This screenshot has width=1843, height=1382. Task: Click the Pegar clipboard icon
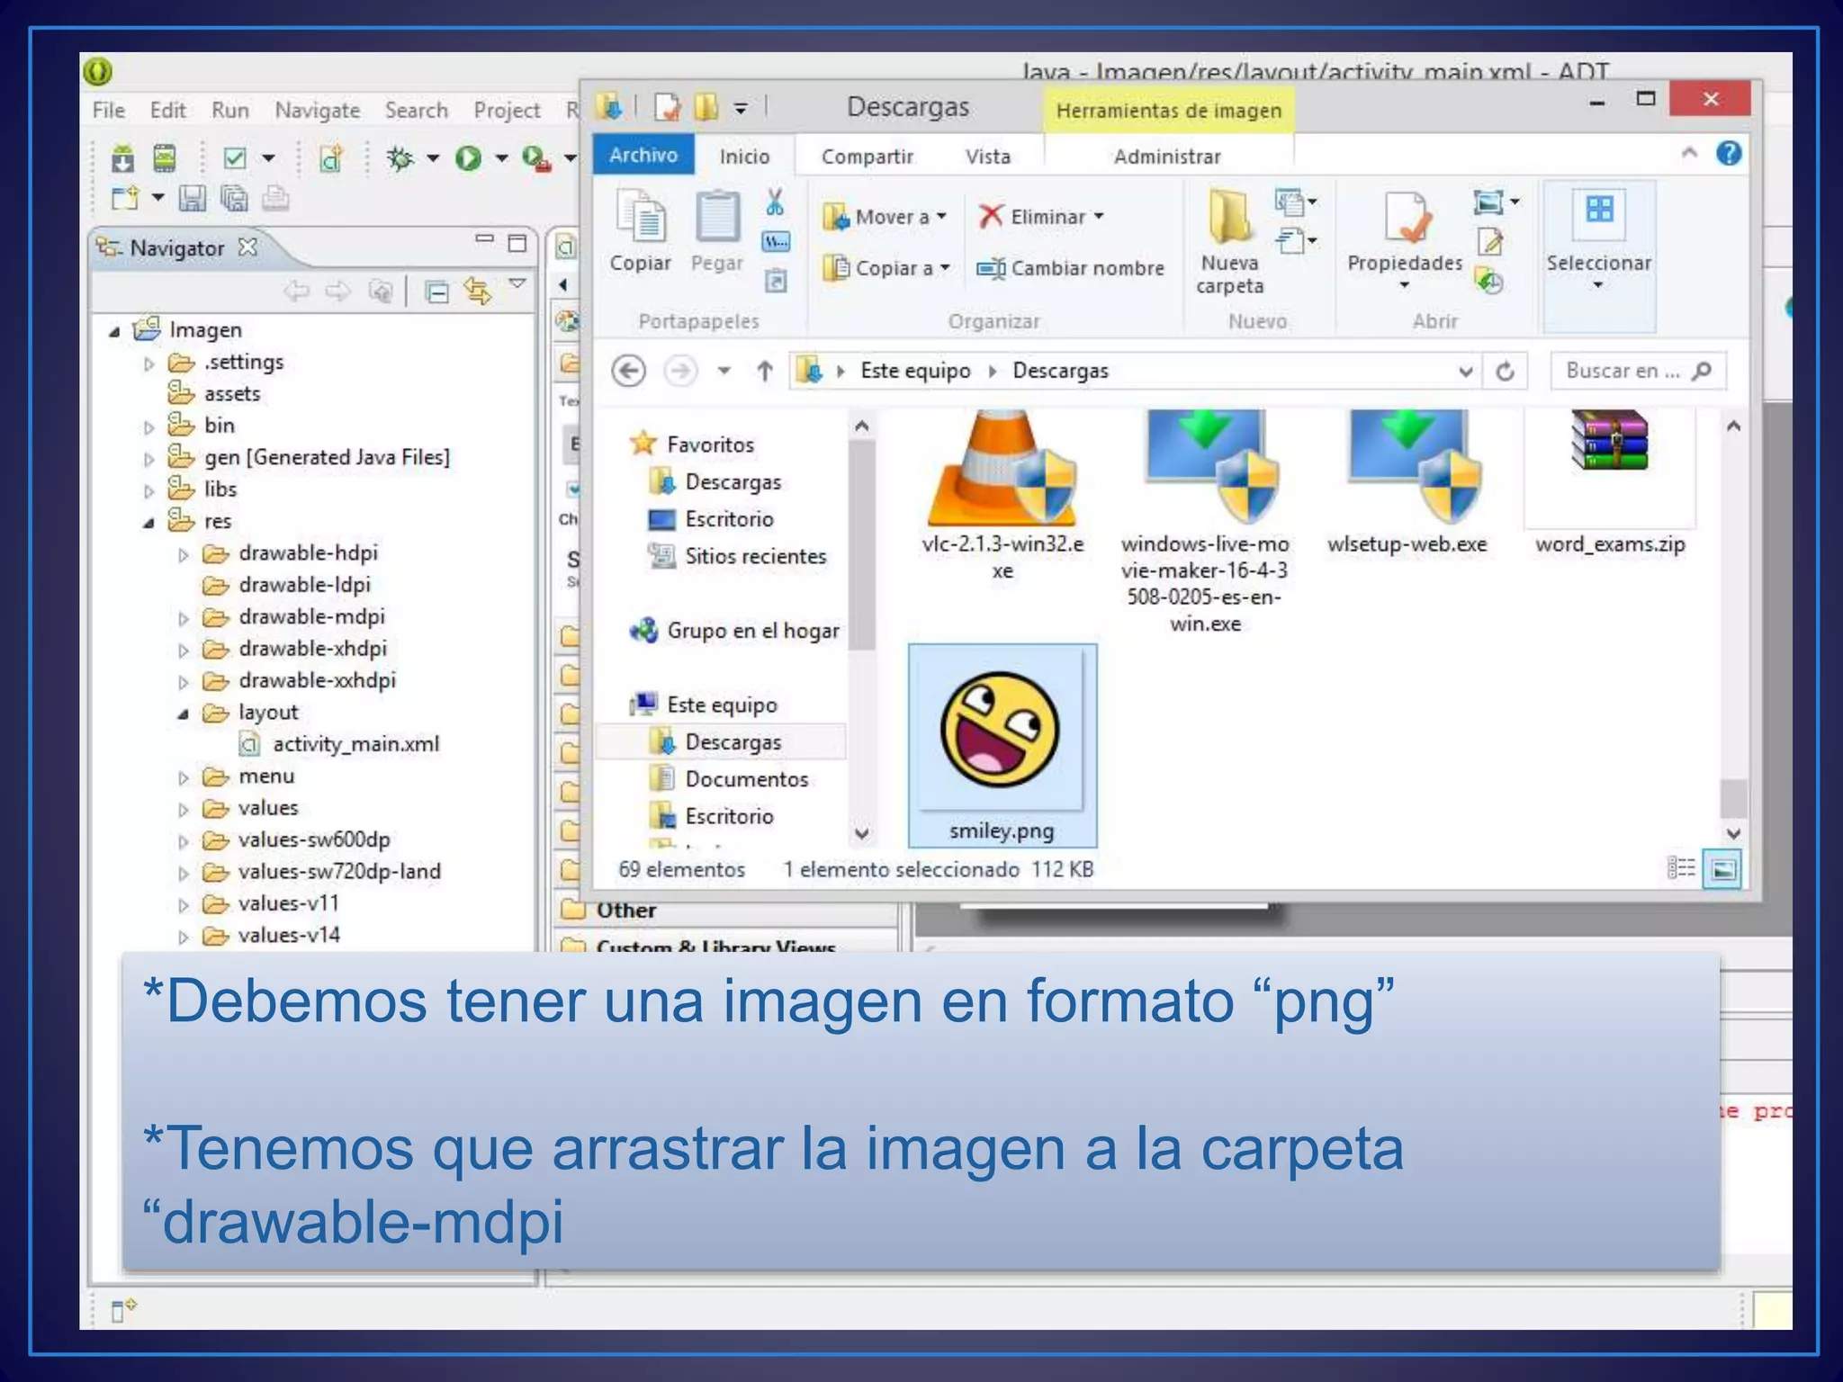pos(717,216)
